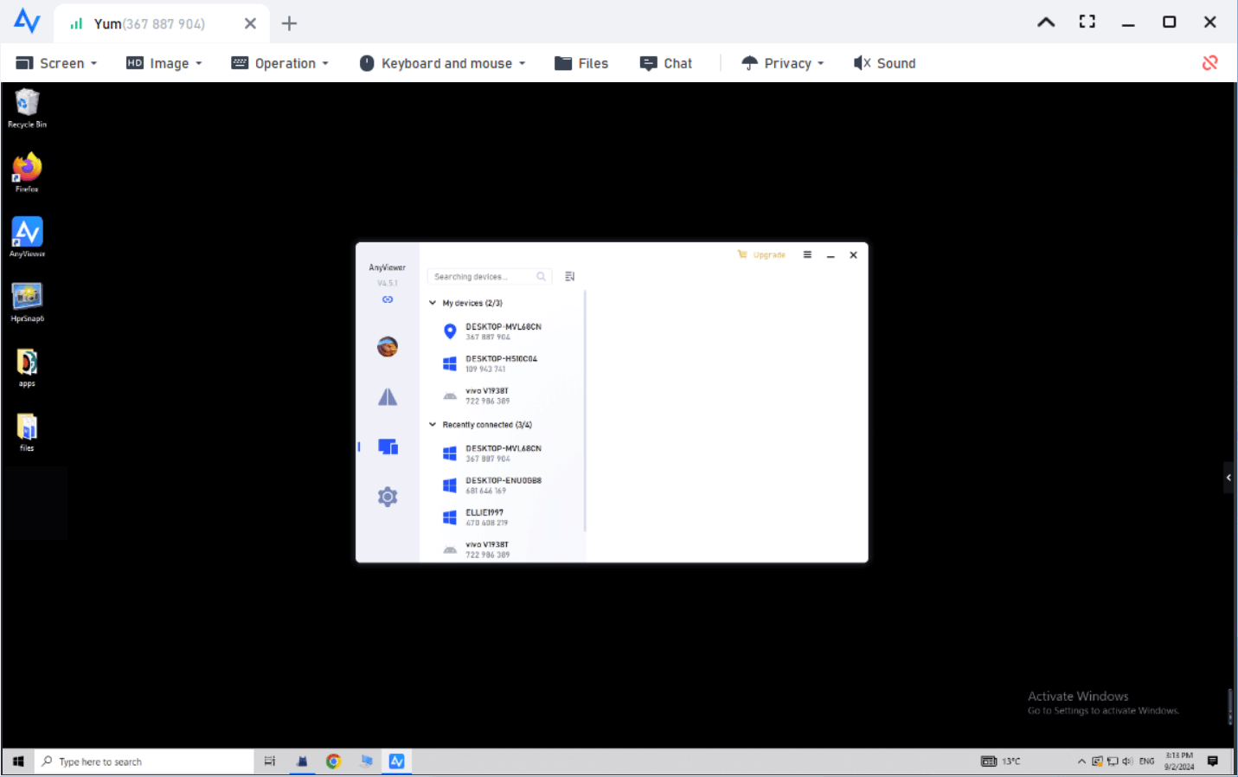Open the Chat button in toolbar
Image resolution: width=1238 pixels, height=777 pixels.
pyautogui.click(x=666, y=63)
